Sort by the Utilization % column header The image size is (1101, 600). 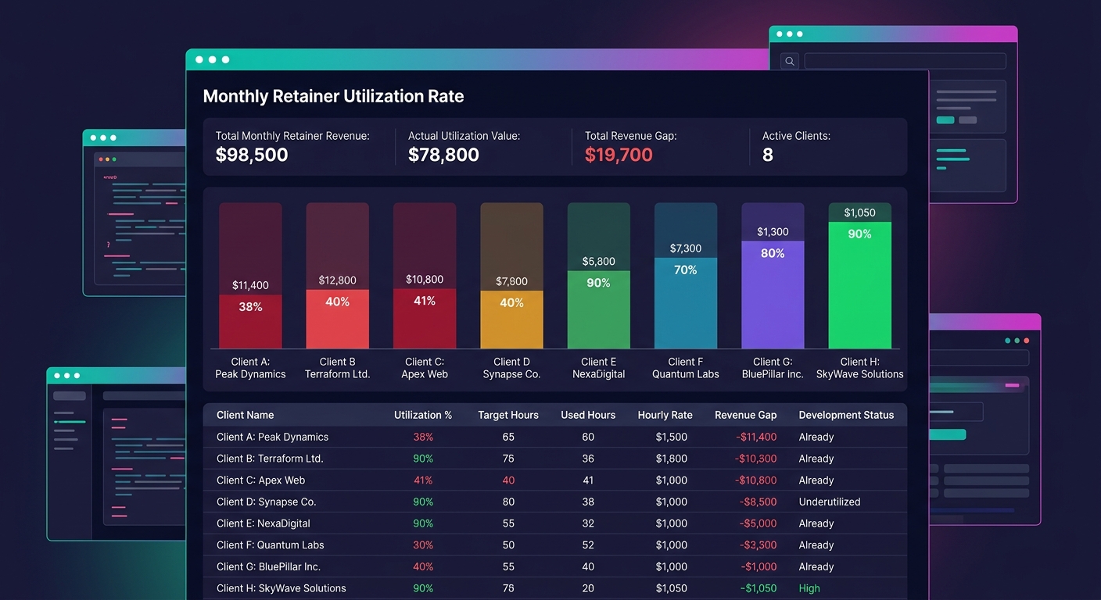tap(423, 415)
